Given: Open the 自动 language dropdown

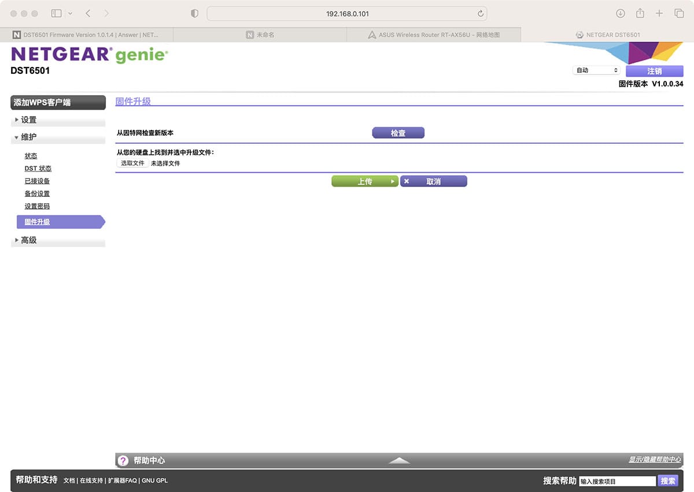Looking at the screenshot, I should pyautogui.click(x=596, y=70).
